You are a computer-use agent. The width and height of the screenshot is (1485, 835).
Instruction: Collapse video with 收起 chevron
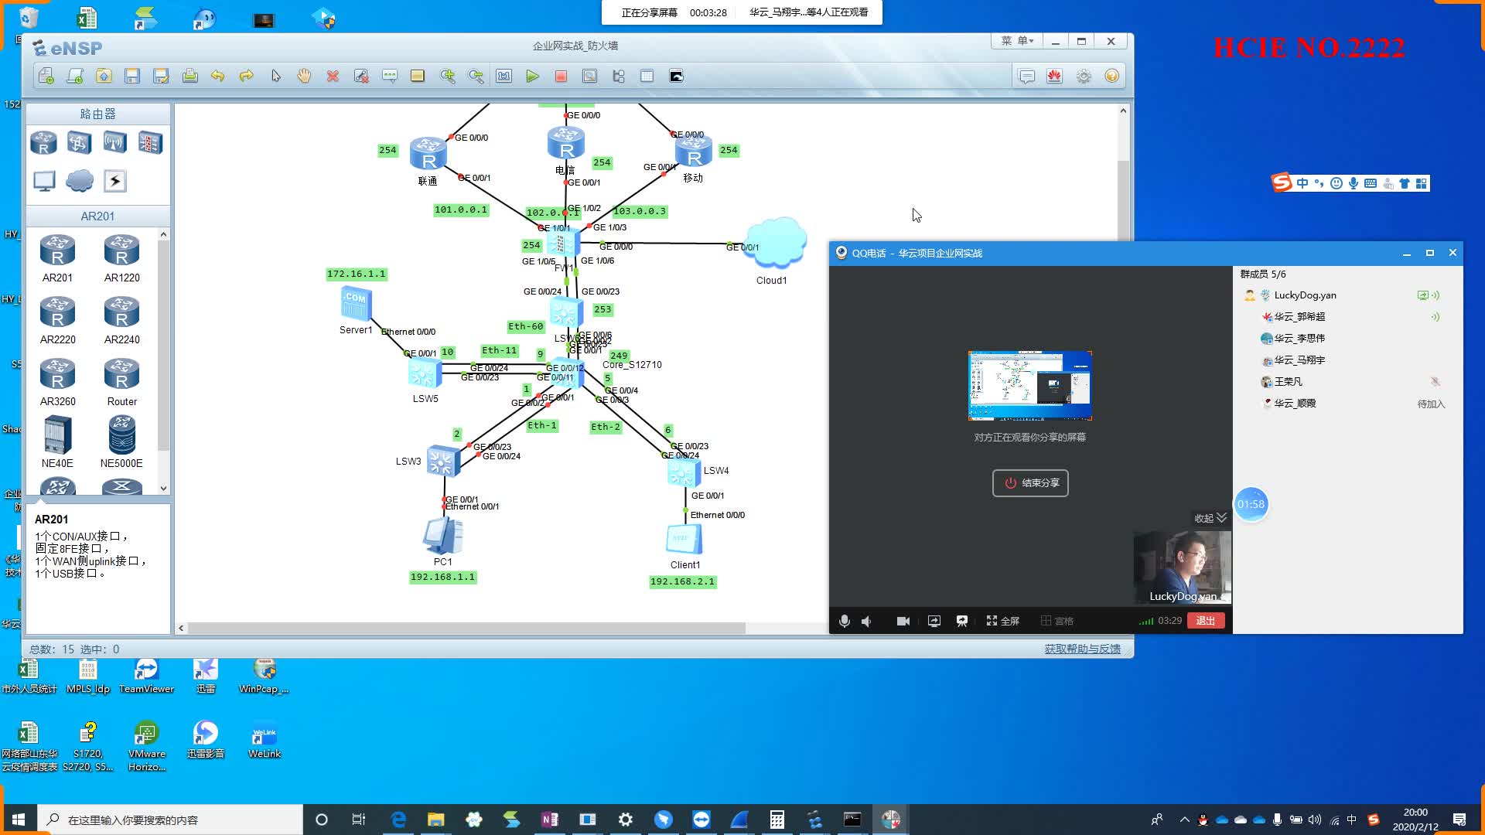(1210, 518)
